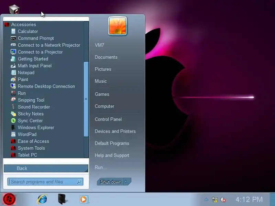This screenshot has width=275, height=206.
Task: Select the Run label in Accessories
Action: (x=22, y=93)
